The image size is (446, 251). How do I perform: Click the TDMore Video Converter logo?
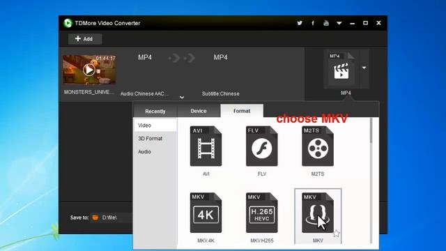(x=68, y=23)
